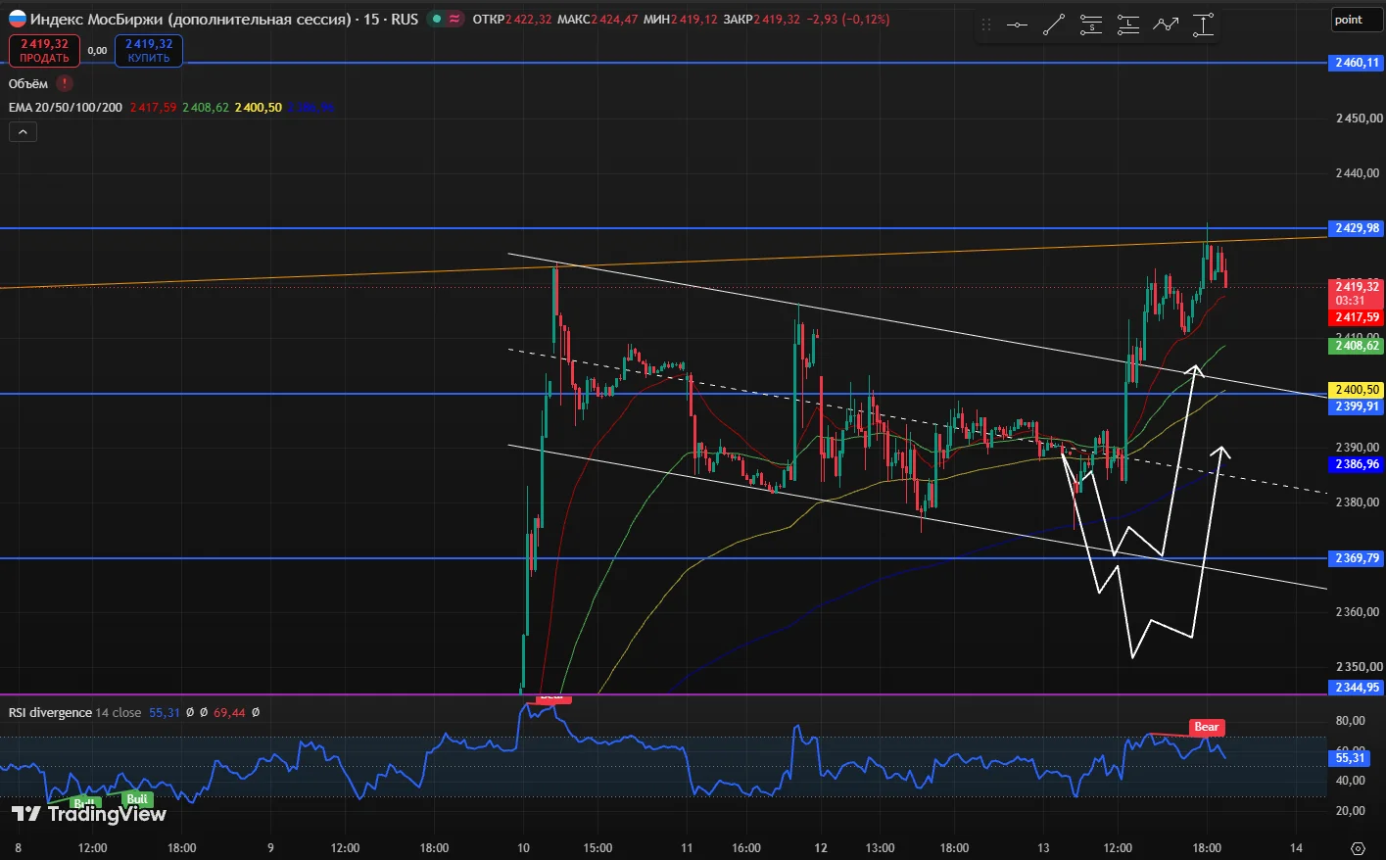Choose the long position L tool
The width and height of the screenshot is (1386, 860).
coord(1128,25)
